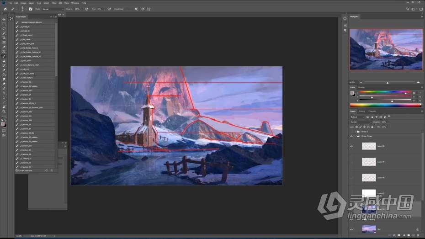This screenshot has height=239, width=425.
Task: Open the Window menu
Action: 75,3
